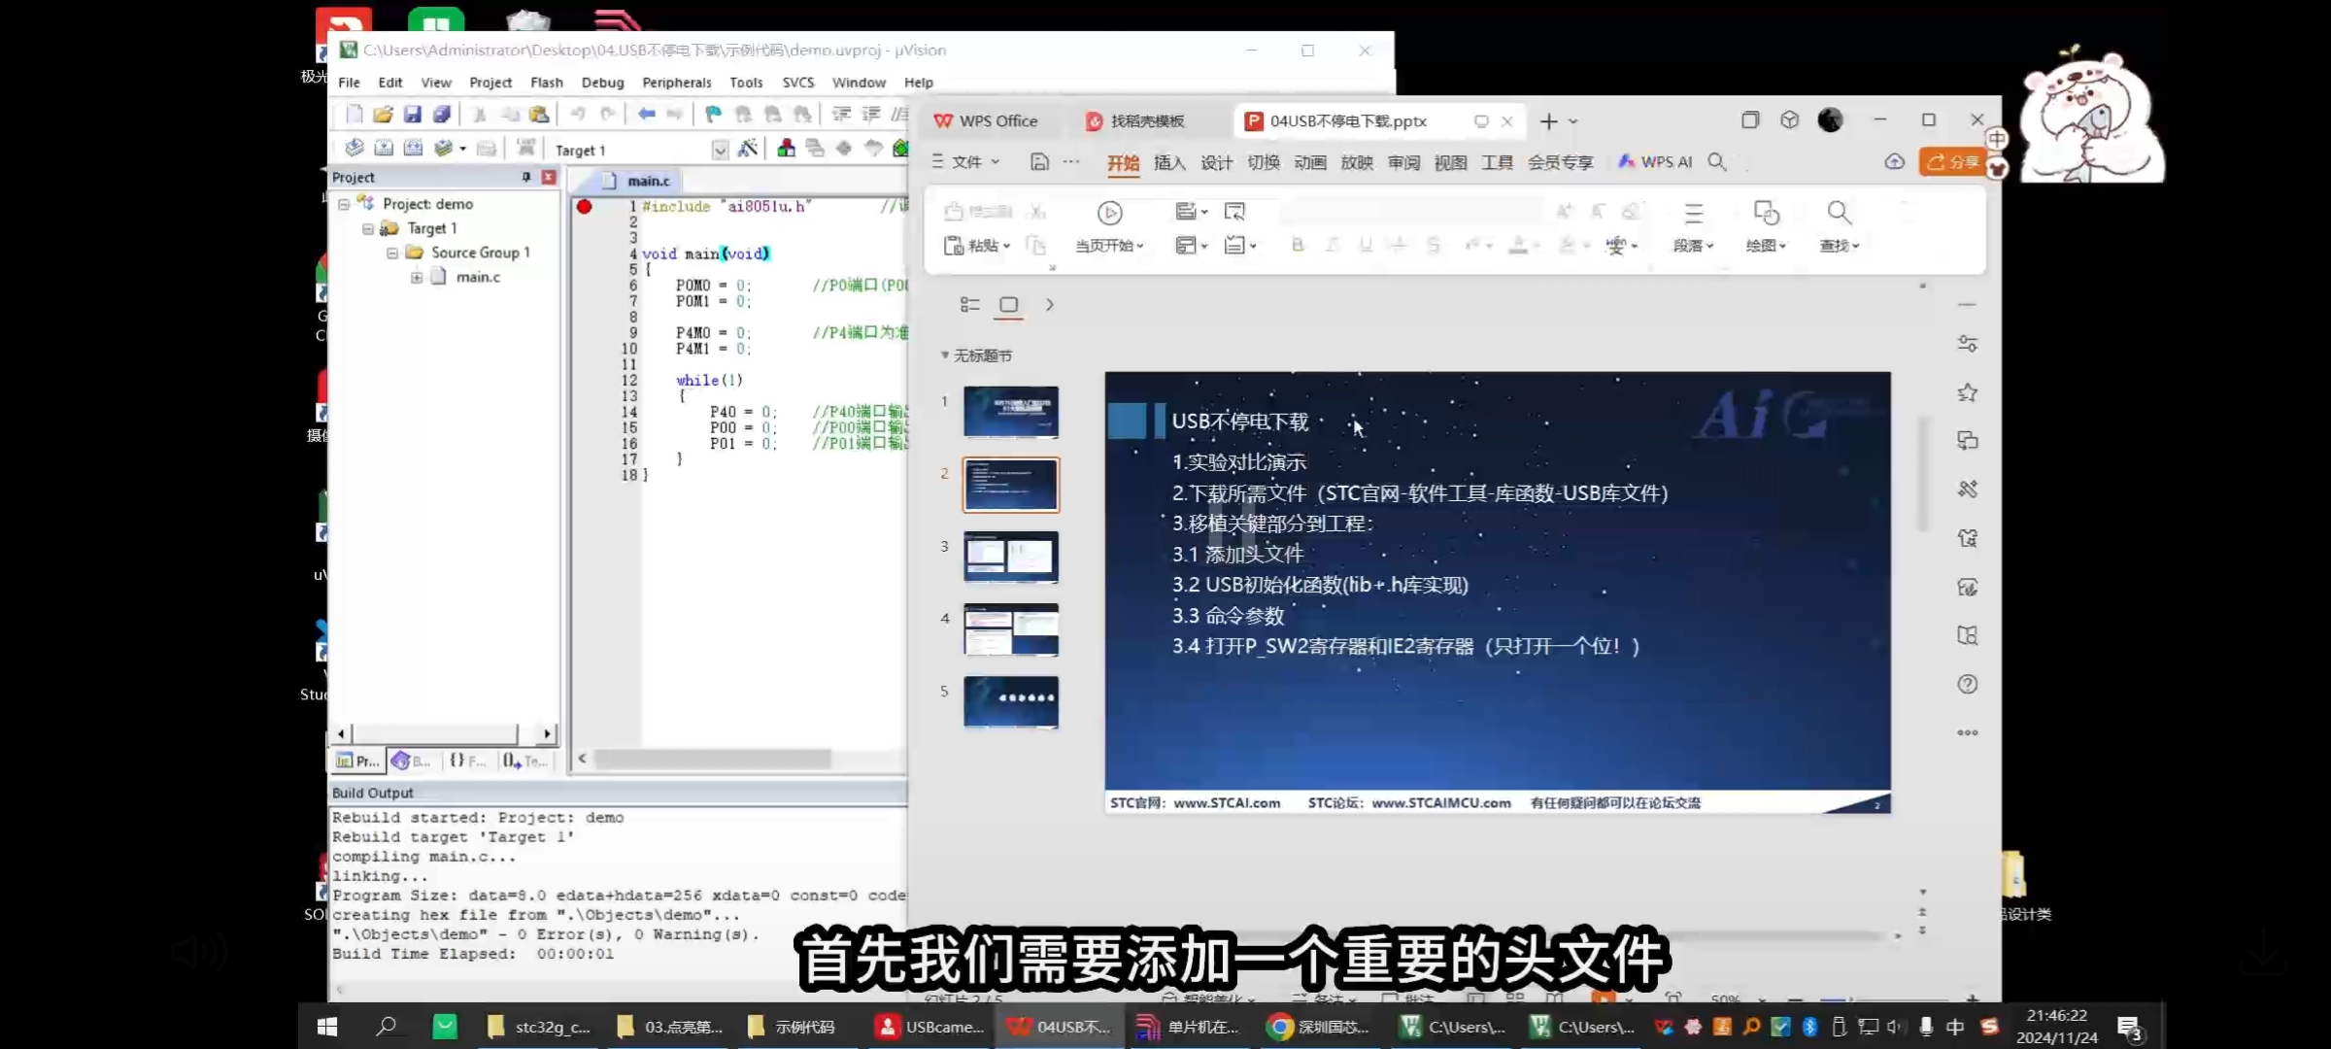2331x1049 pixels.
Task: Open new tab dropdown arrow beside plus
Action: coord(1573,121)
